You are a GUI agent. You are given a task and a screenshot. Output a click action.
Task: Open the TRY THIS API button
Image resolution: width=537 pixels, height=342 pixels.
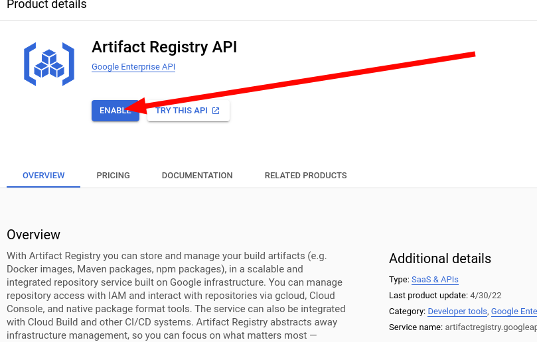[x=189, y=111]
